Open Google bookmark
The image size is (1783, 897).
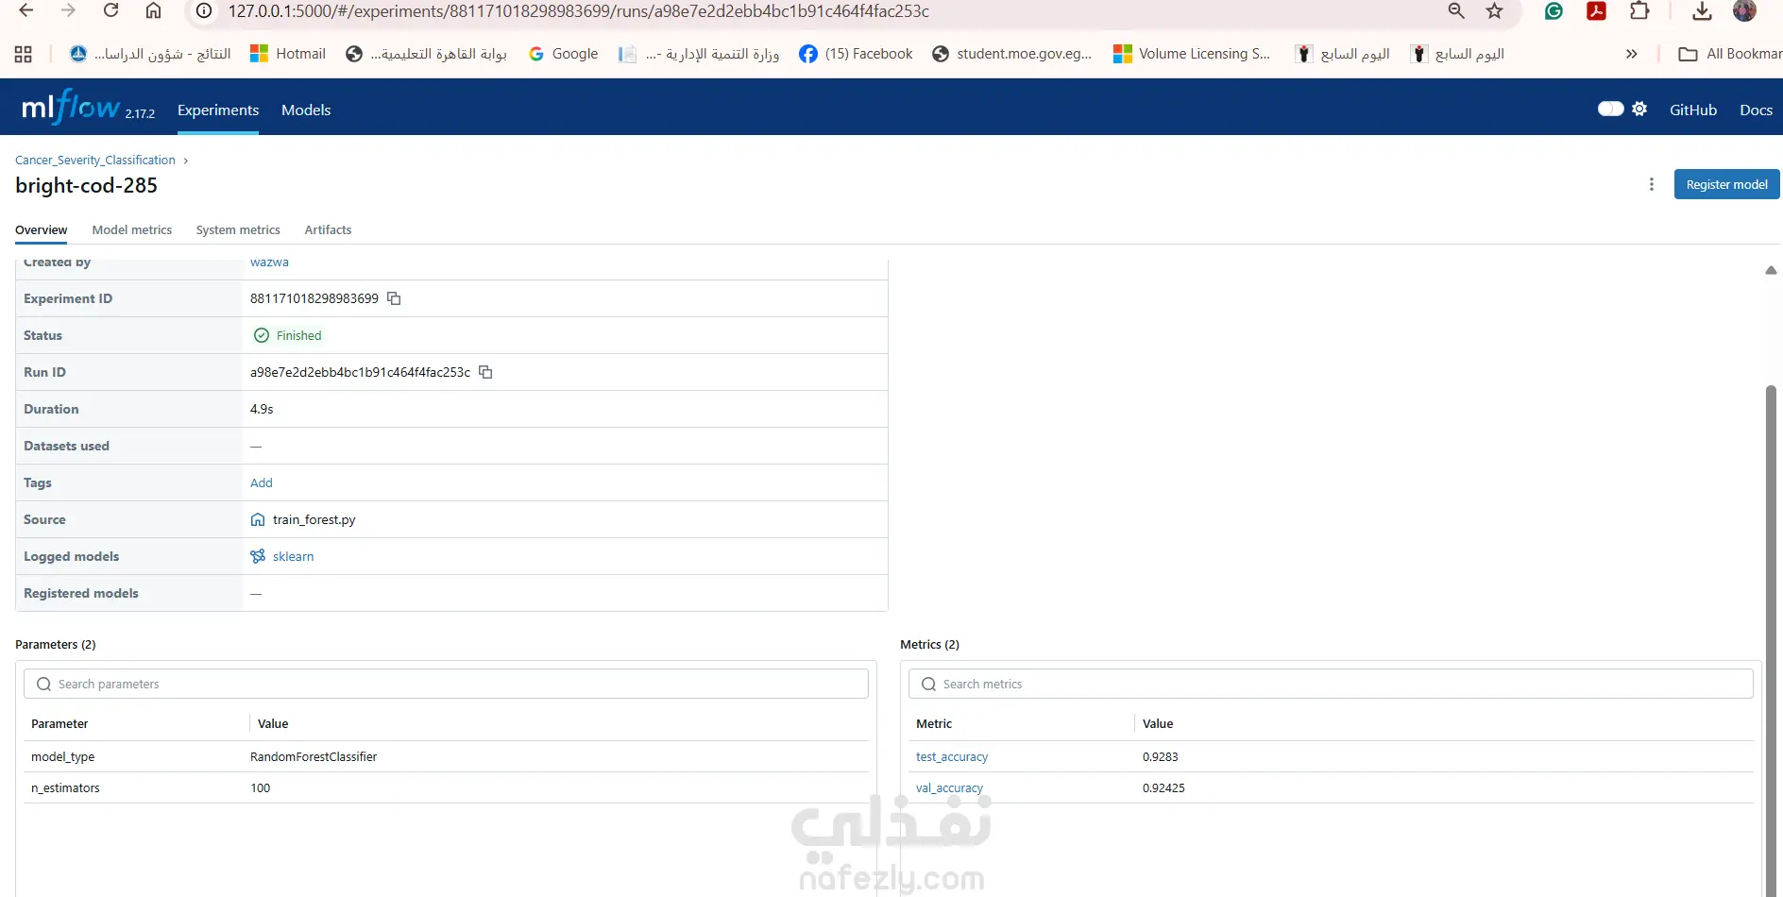(563, 54)
